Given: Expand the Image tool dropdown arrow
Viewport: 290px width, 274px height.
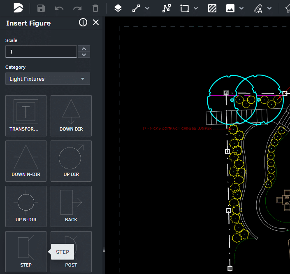Looking at the screenshot, I should pos(241,8).
